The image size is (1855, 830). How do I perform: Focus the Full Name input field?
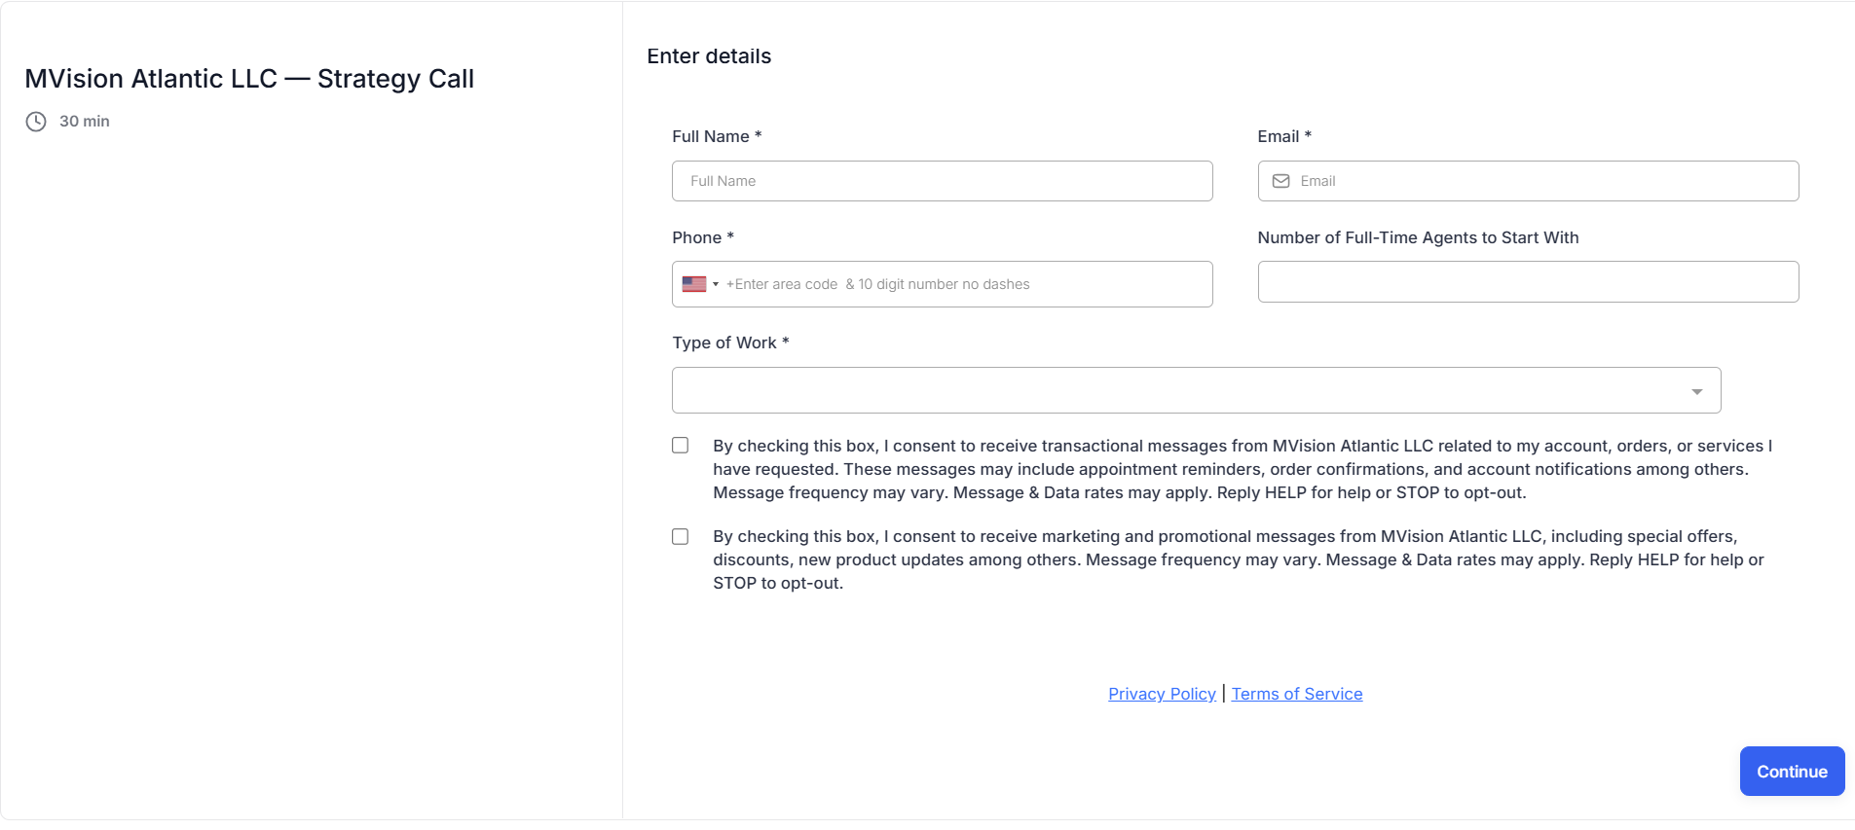(x=942, y=181)
